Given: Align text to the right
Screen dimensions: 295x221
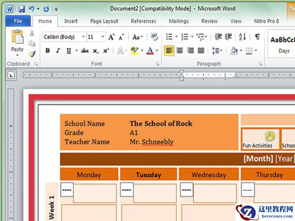Looking at the screenshot, I should 190,51.
